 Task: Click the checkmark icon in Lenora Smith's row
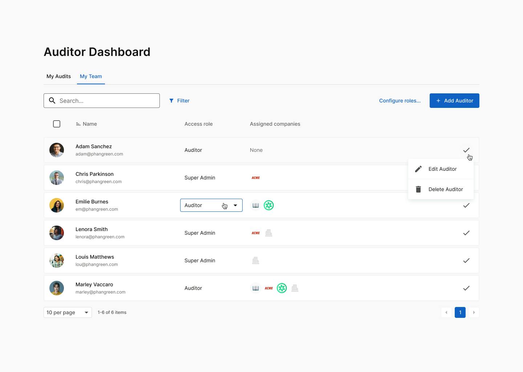466,233
